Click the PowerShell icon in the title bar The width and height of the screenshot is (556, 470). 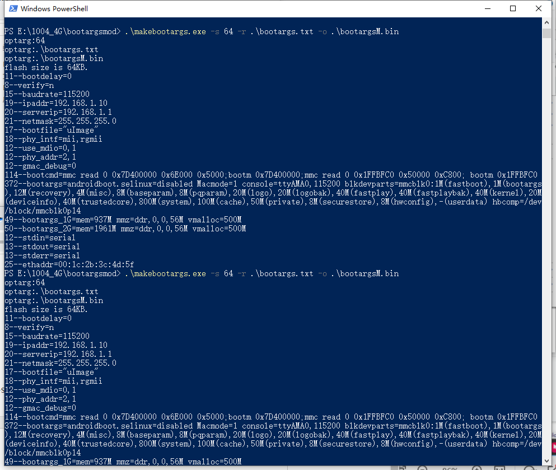point(13,8)
